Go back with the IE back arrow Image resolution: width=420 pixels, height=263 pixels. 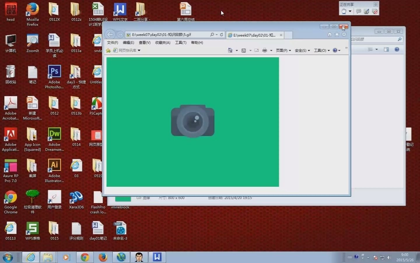click(x=110, y=34)
